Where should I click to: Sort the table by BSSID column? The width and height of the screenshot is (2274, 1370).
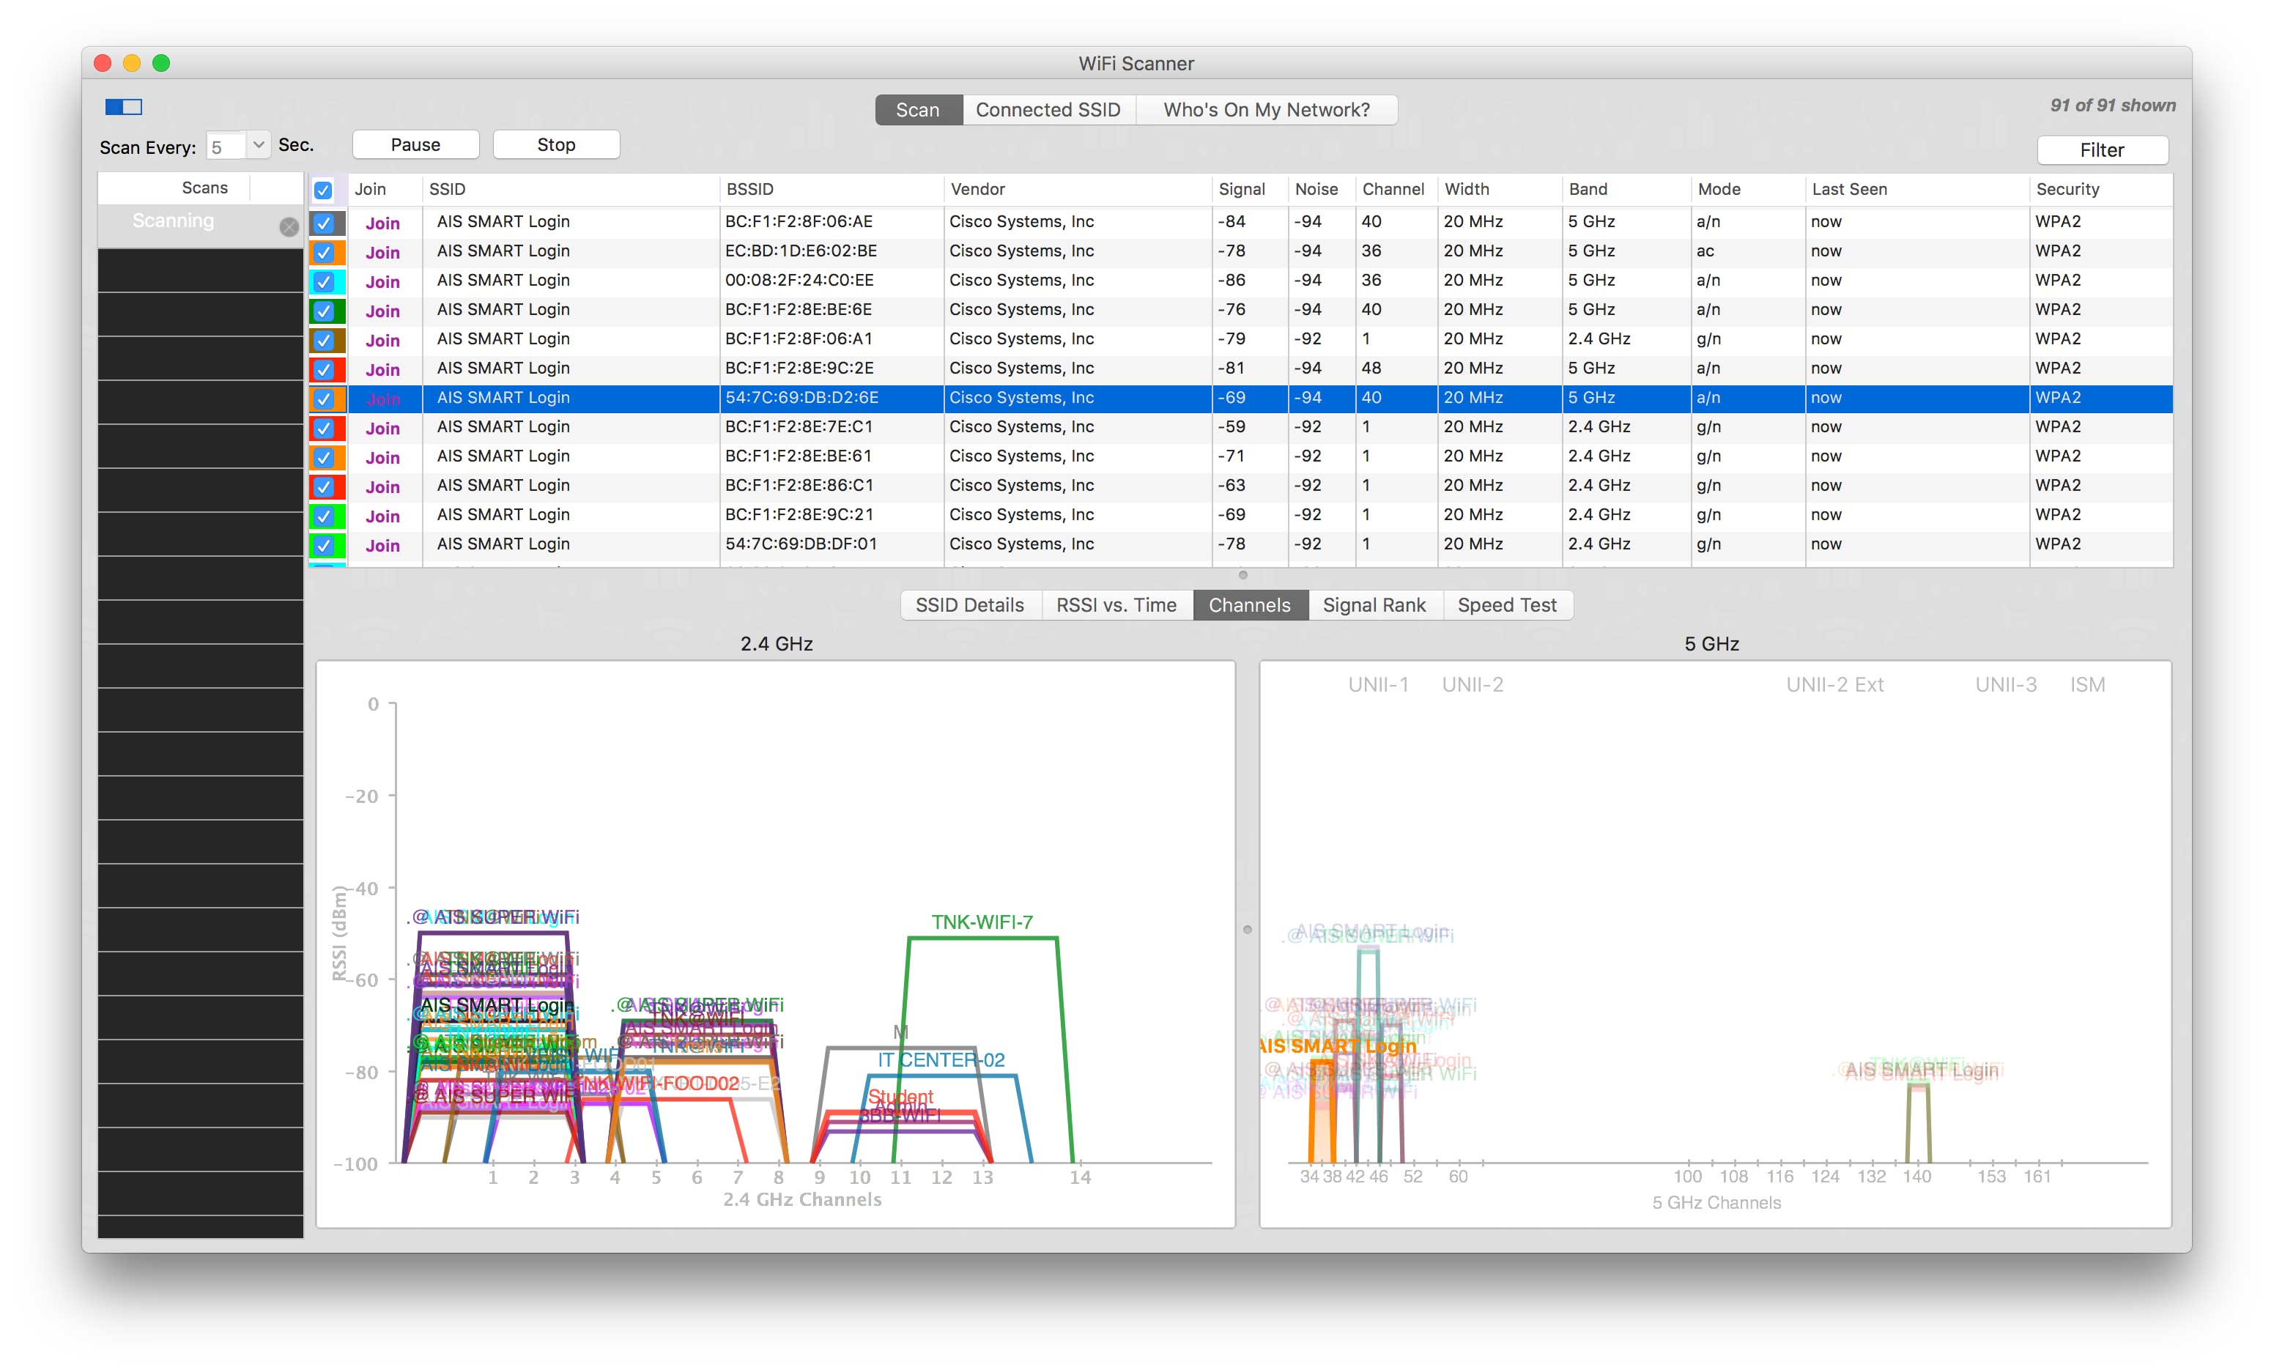coord(831,189)
